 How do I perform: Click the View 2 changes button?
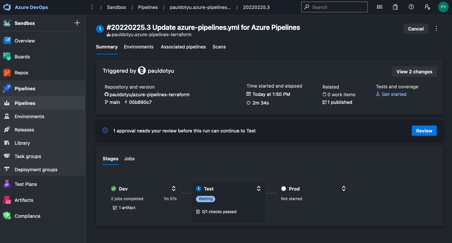coord(414,72)
